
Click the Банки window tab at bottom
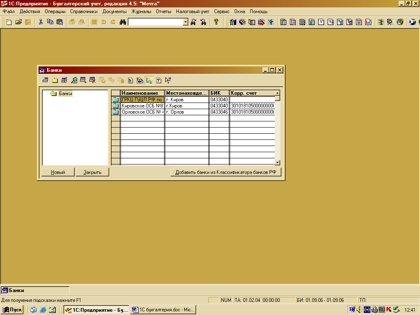35,290
